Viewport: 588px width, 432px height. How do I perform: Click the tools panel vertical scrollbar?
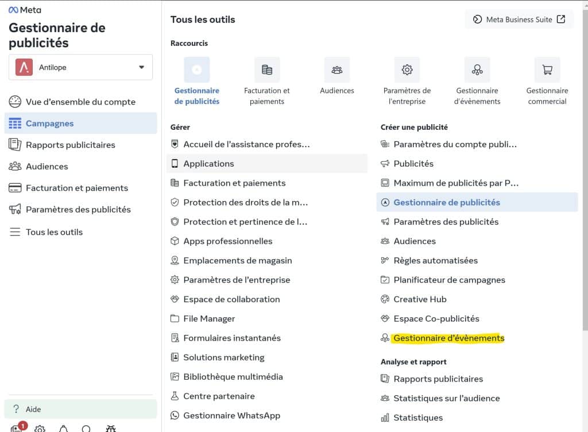(x=585, y=169)
